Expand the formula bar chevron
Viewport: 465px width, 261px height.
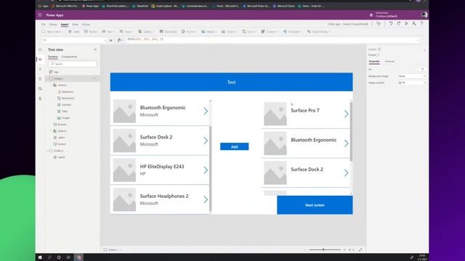click(x=418, y=40)
